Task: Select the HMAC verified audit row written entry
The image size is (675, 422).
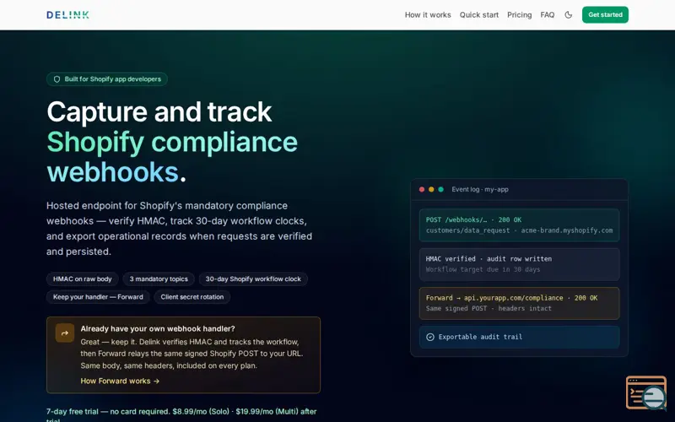Action: click(x=519, y=264)
